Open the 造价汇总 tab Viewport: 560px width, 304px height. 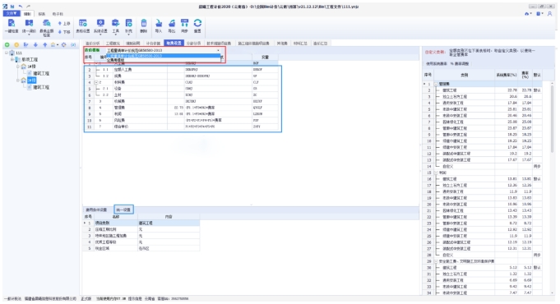tap(321, 44)
